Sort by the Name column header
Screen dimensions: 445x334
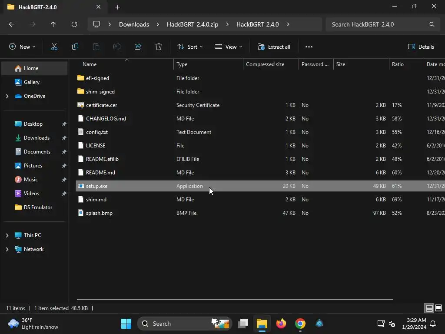tap(125, 64)
